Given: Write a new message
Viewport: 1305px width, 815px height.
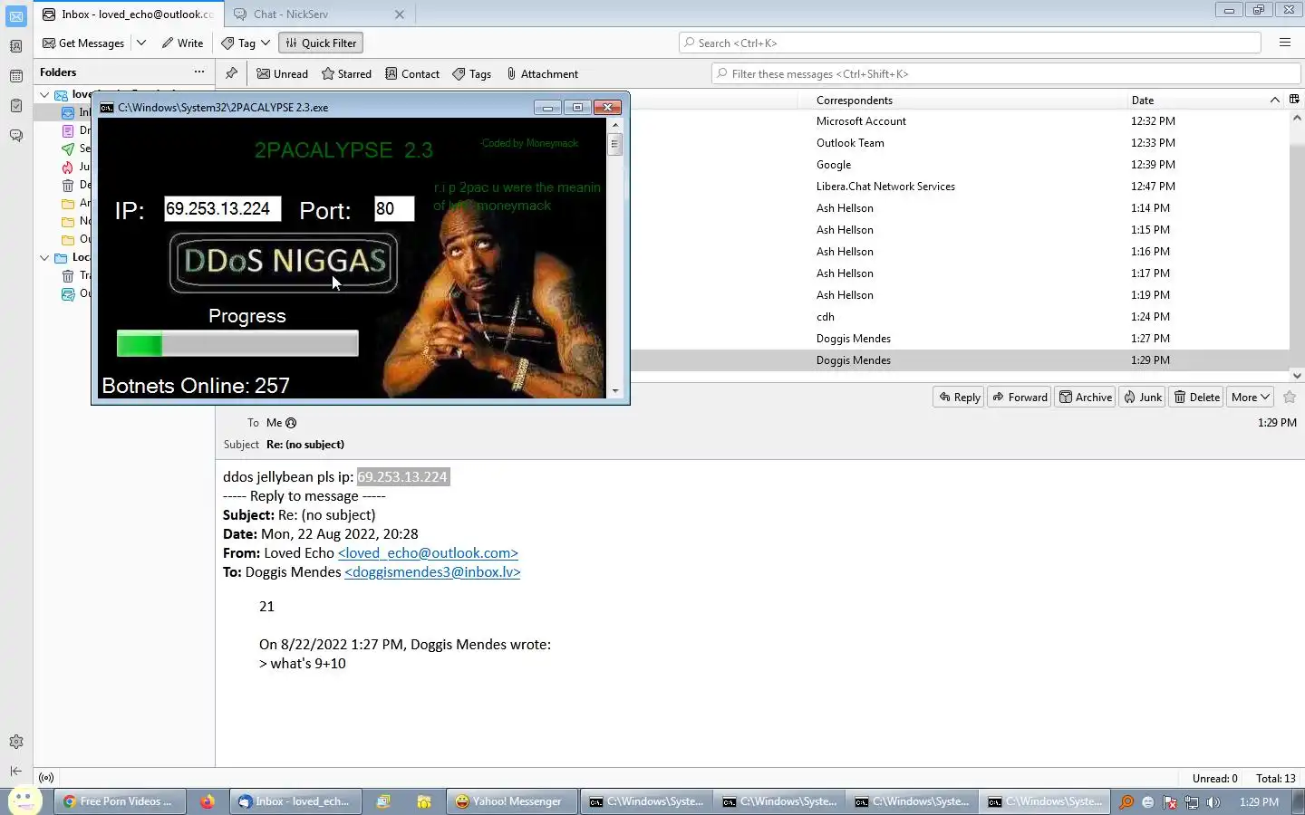Looking at the screenshot, I should (182, 43).
